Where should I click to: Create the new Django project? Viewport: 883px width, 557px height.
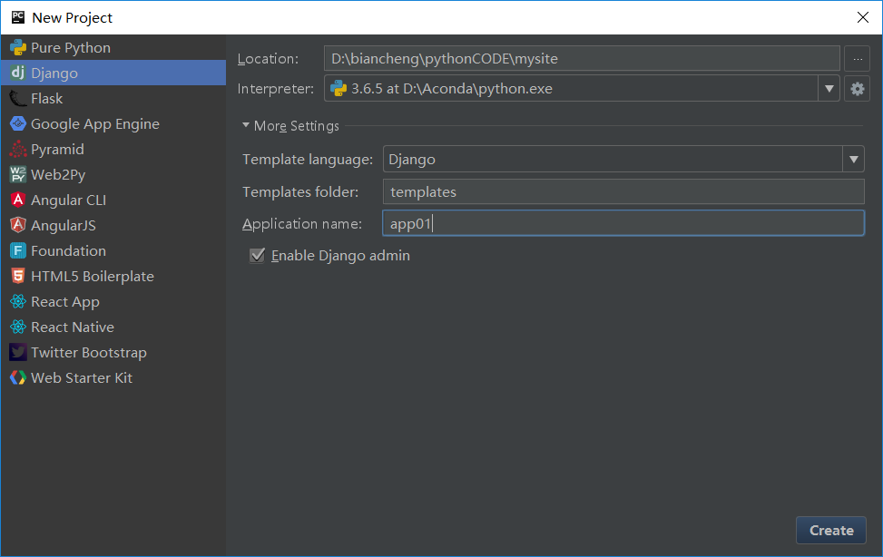click(x=831, y=530)
